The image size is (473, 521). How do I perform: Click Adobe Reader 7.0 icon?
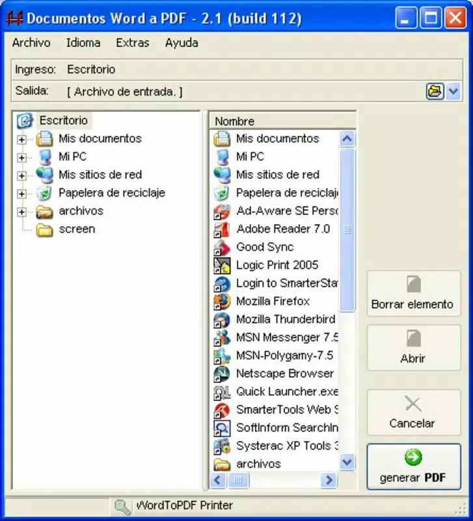(x=222, y=230)
